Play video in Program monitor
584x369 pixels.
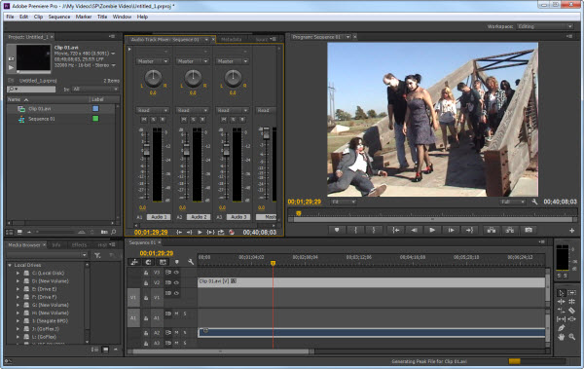(432, 231)
